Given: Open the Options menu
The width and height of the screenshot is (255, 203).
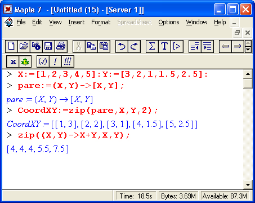Looking at the screenshot, I should pyautogui.click(x=169, y=22).
